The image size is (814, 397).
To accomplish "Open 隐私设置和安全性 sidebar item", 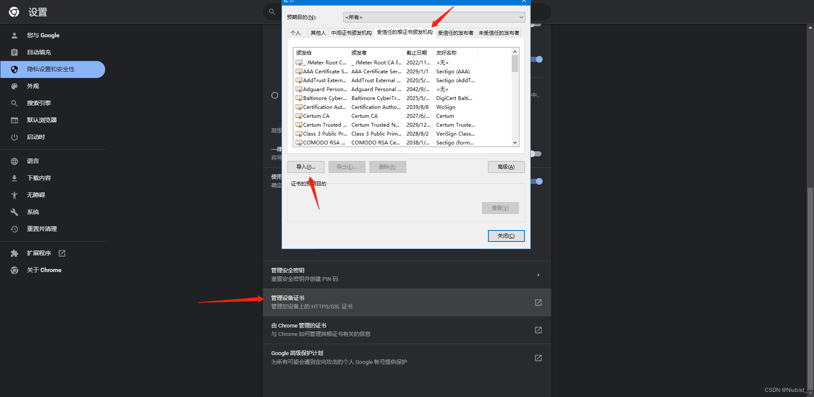I will (53, 69).
